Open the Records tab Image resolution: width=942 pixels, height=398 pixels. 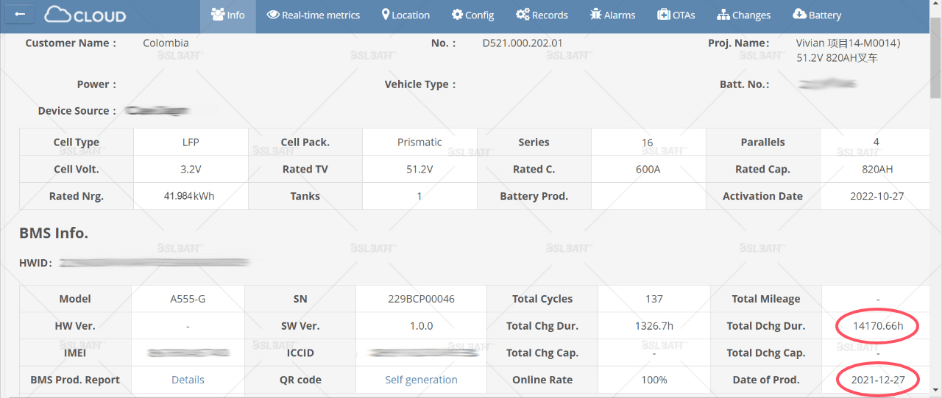542,15
